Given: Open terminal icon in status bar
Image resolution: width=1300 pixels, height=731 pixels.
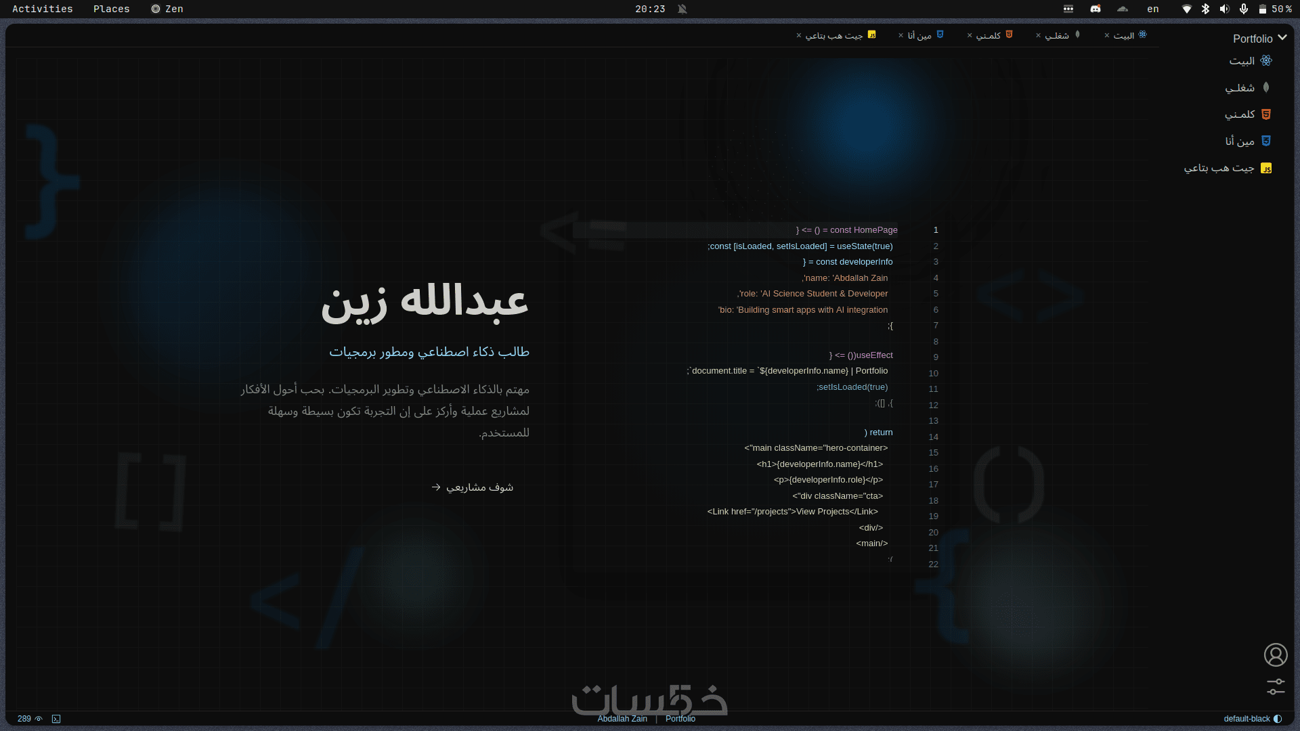Looking at the screenshot, I should point(56,719).
